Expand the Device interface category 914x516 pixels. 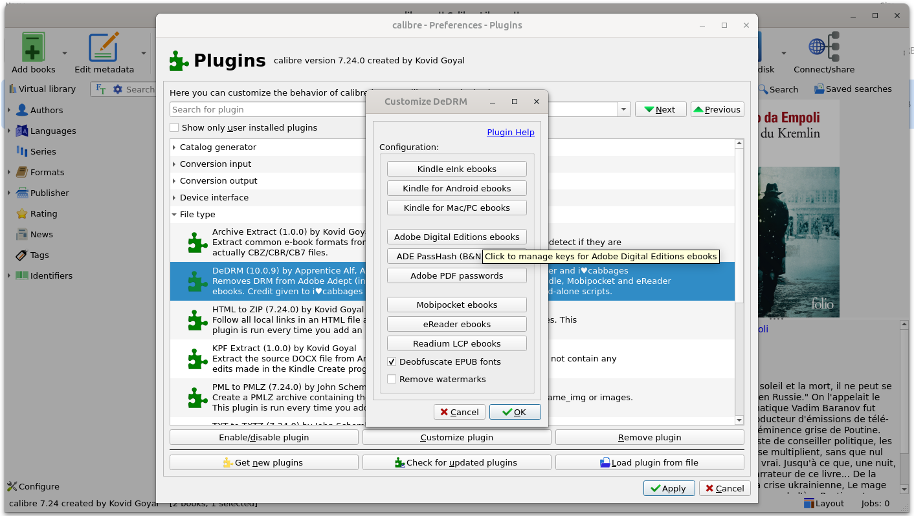coord(174,198)
